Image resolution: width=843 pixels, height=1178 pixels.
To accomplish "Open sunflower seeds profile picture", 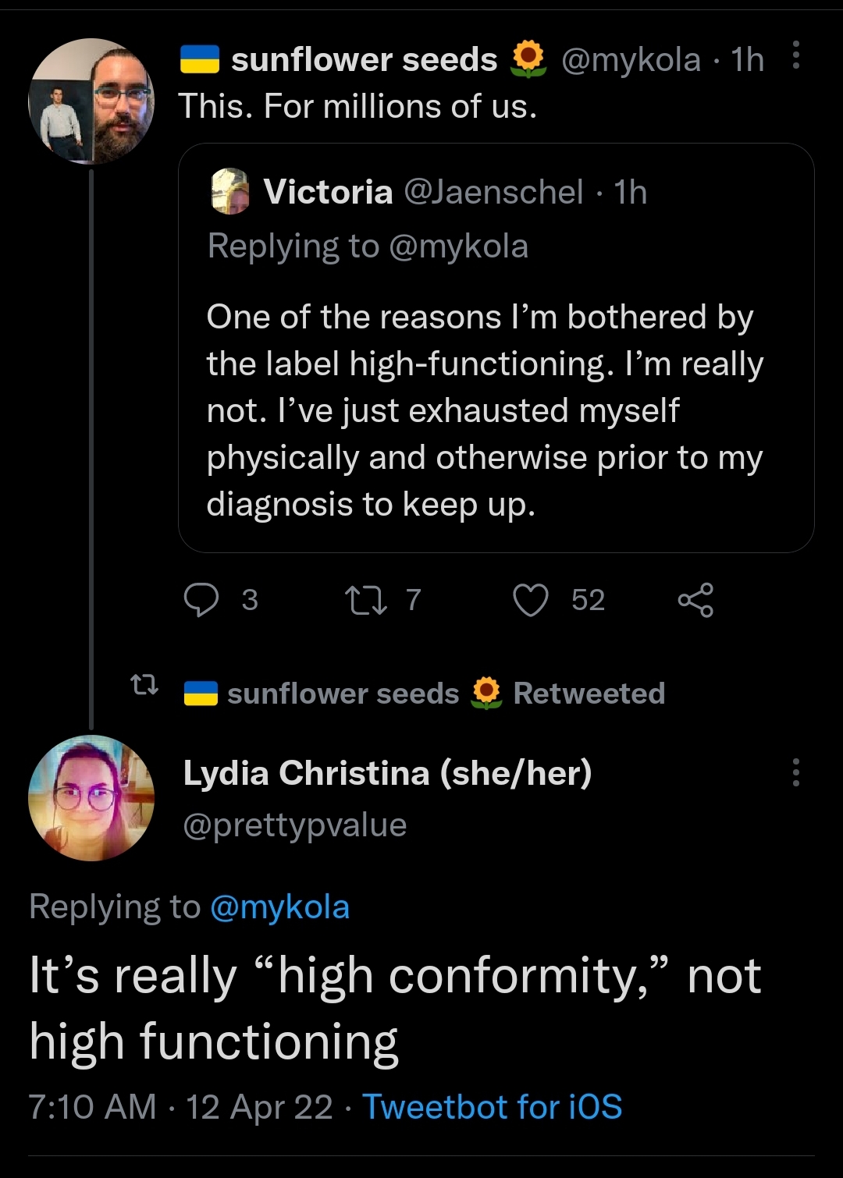I will tap(91, 101).
